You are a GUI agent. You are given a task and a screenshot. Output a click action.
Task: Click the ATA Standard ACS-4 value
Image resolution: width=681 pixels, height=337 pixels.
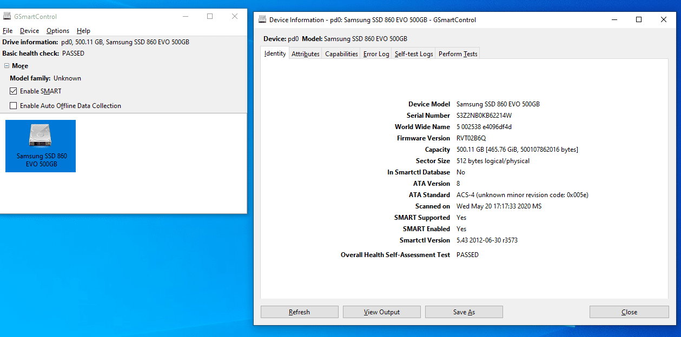click(x=522, y=195)
